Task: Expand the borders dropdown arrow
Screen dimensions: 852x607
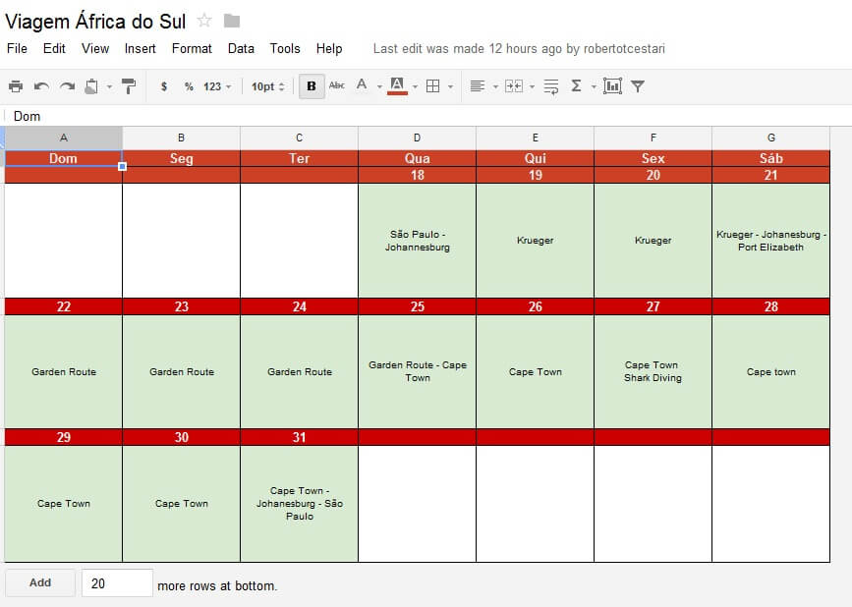Action: point(450,86)
